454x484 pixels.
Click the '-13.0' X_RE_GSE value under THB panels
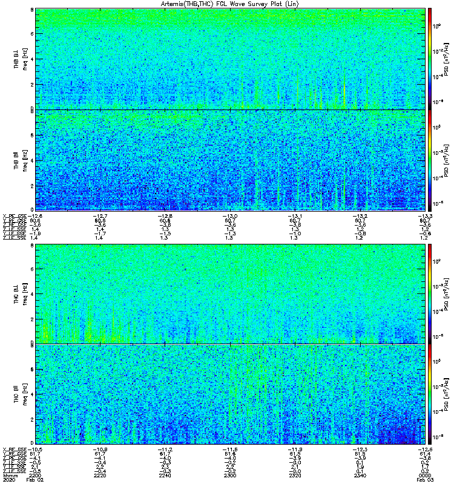coord(230,216)
